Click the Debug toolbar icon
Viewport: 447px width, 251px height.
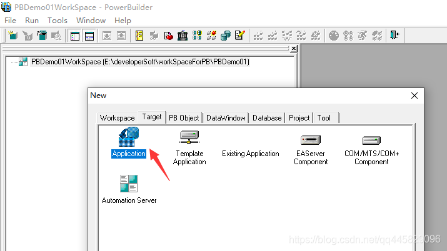tap(334, 36)
